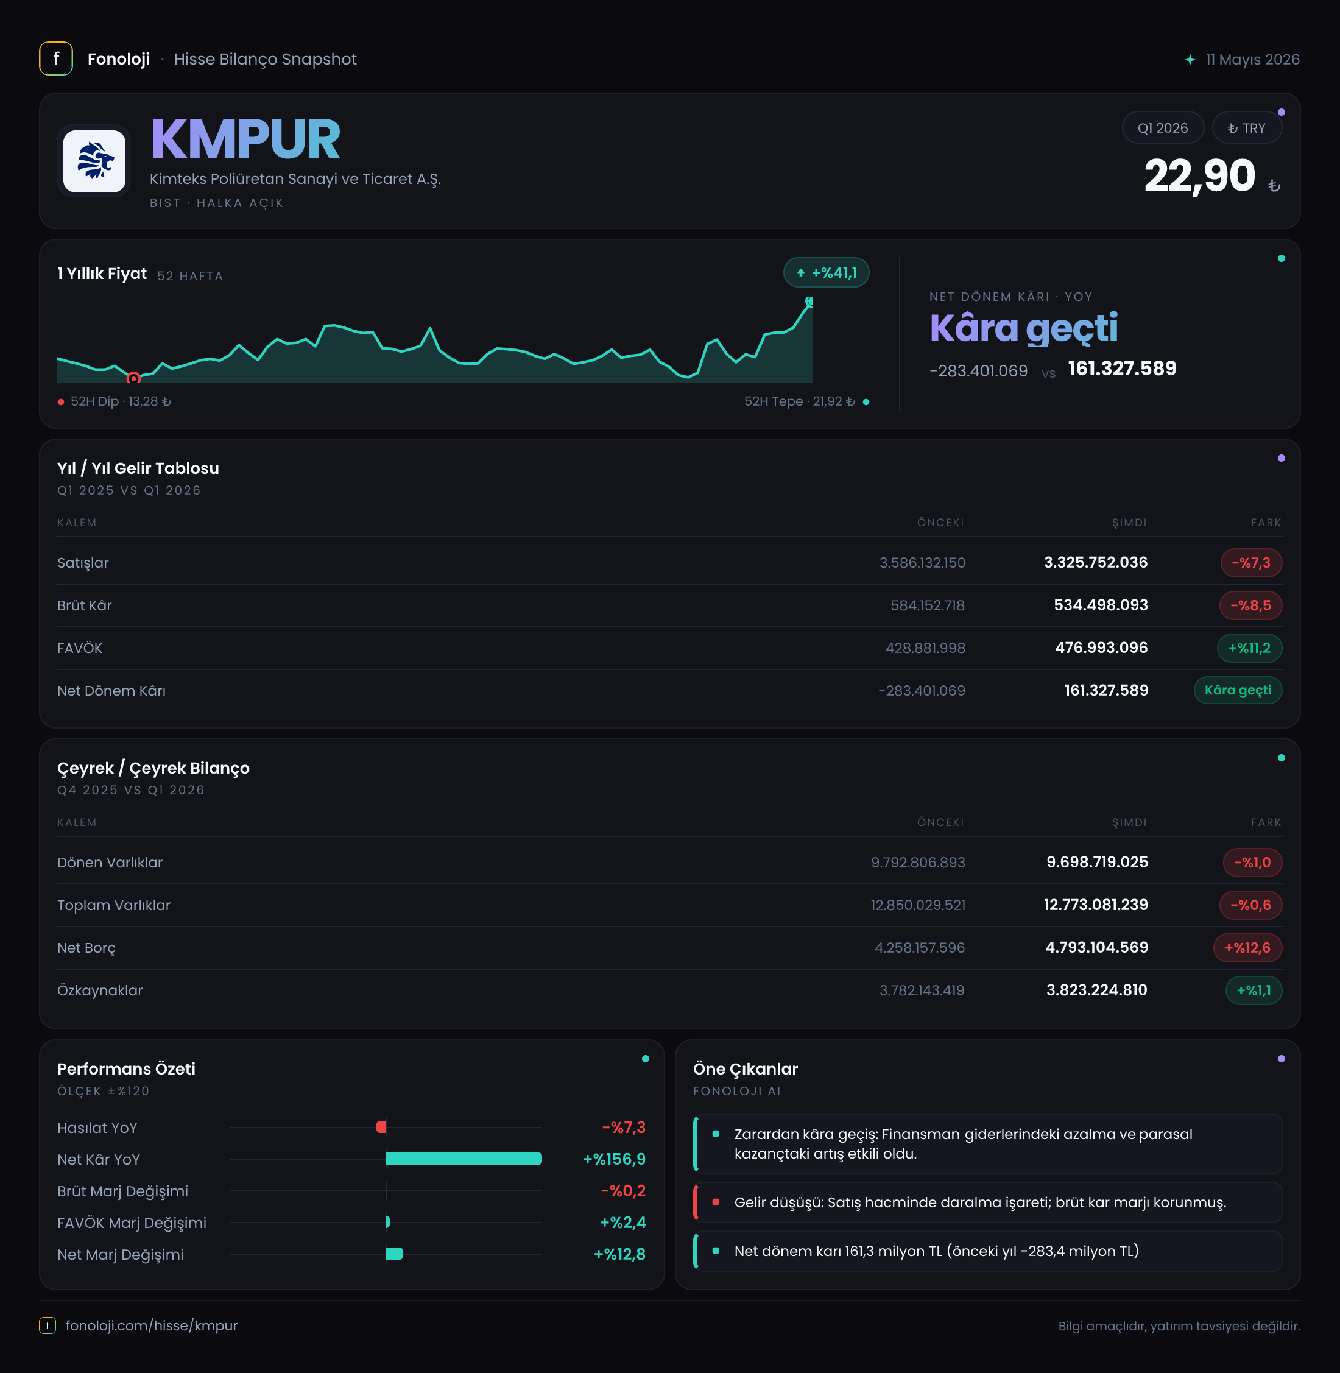Click the +%11,2 FAVÖK change badge
Screen dimensions: 1340x1373
[1249, 648]
